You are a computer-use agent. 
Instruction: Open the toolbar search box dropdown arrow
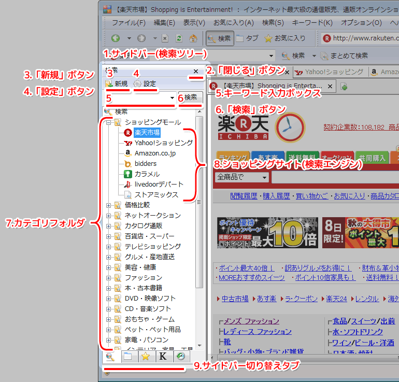click(x=271, y=56)
